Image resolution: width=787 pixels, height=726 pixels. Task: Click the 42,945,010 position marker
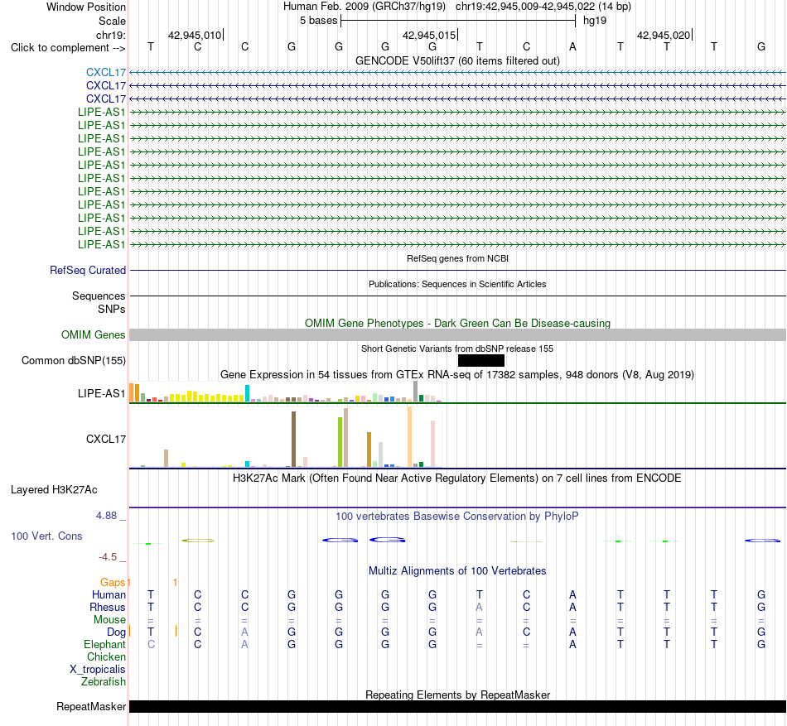tap(195, 35)
